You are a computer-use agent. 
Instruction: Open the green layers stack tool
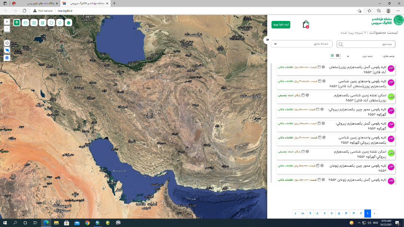(69, 23)
